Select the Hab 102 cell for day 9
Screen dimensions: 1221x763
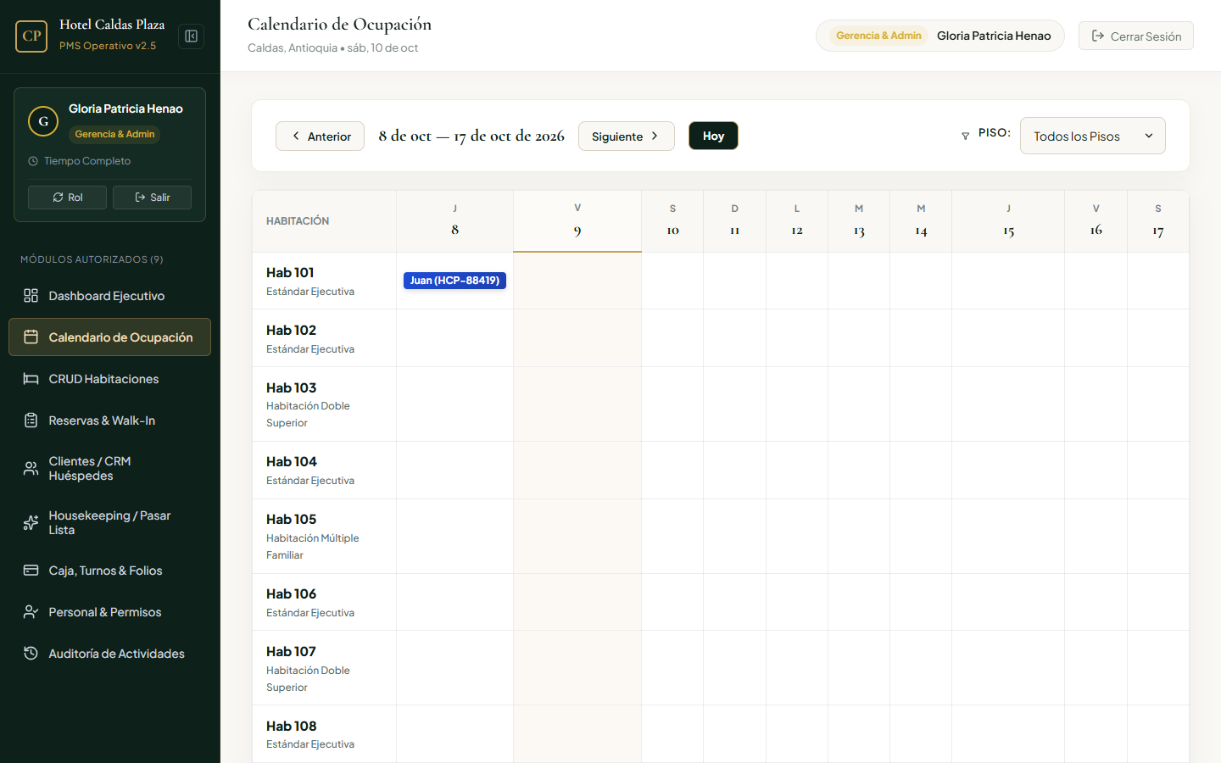pyautogui.click(x=577, y=338)
